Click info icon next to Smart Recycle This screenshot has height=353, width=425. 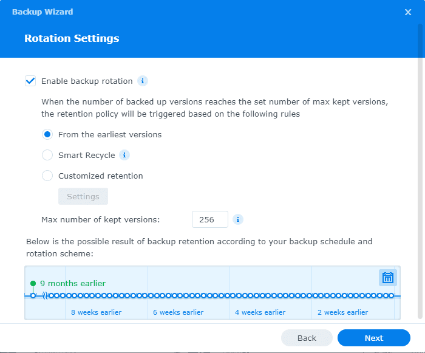tap(124, 155)
